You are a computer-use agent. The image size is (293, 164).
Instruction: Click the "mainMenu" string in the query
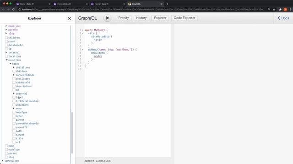[x=123, y=50]
